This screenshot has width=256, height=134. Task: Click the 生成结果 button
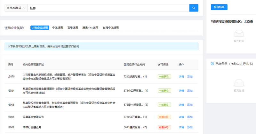click(219, 7)
